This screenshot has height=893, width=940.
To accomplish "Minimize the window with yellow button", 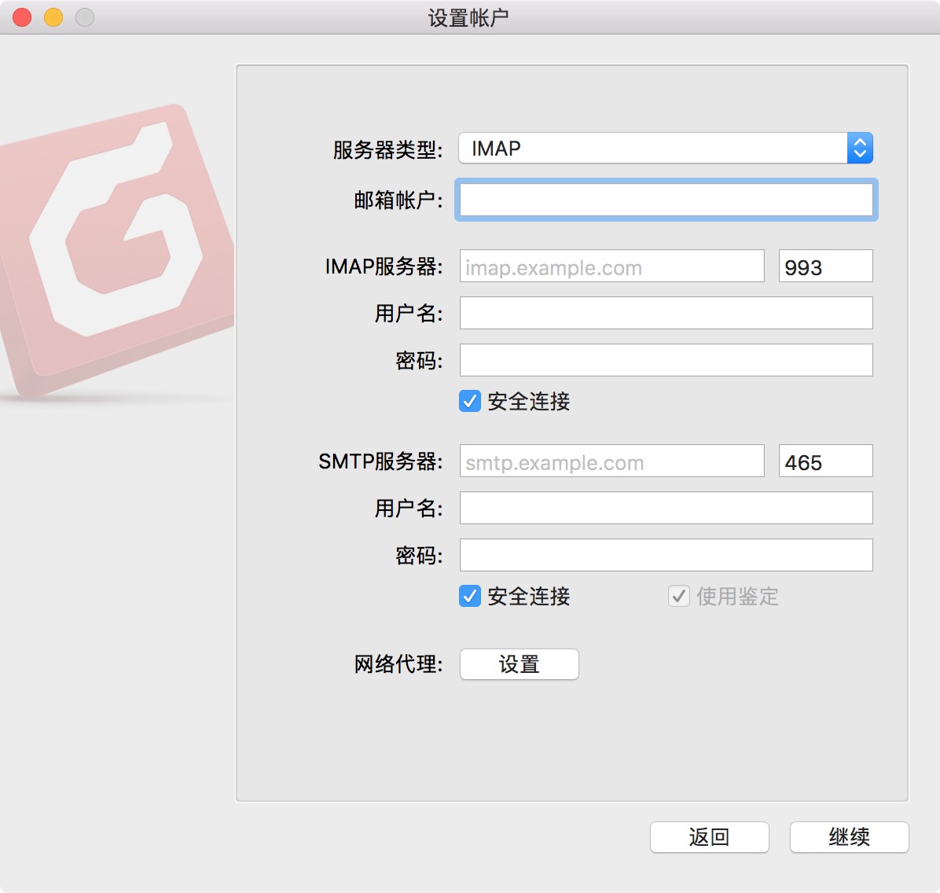I will (x=53, y=17).
